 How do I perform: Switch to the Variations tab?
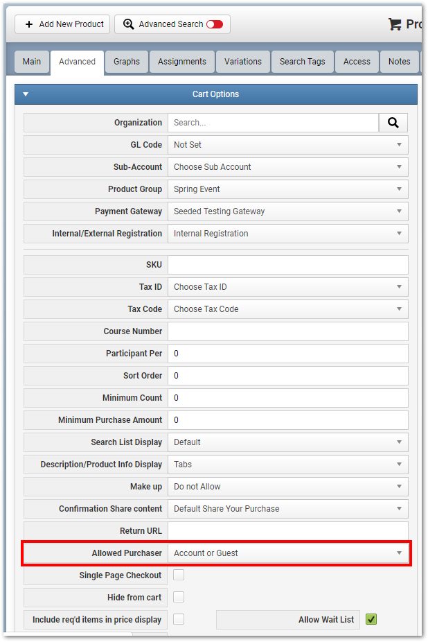242,62
